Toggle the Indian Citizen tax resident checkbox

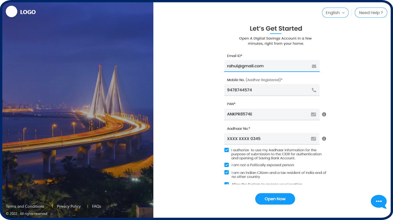click(x=227, y=173)
